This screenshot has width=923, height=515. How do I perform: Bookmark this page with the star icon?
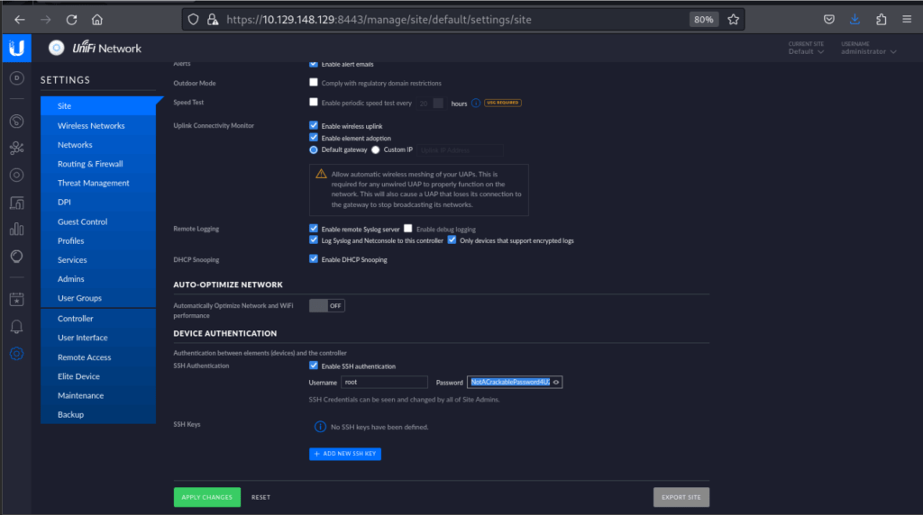coord(733,19)
